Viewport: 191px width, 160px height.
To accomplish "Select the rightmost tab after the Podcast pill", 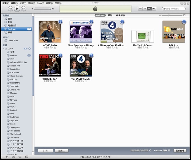I will [x=120, y=15].
